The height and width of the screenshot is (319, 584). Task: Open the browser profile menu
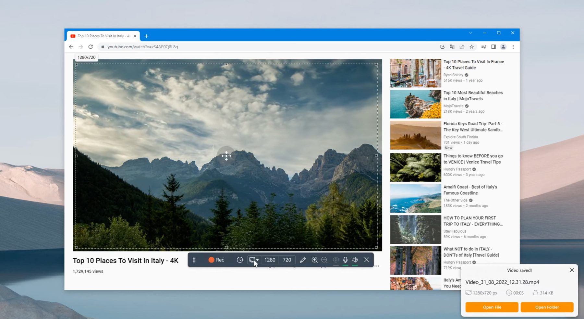tap(503, 47)
